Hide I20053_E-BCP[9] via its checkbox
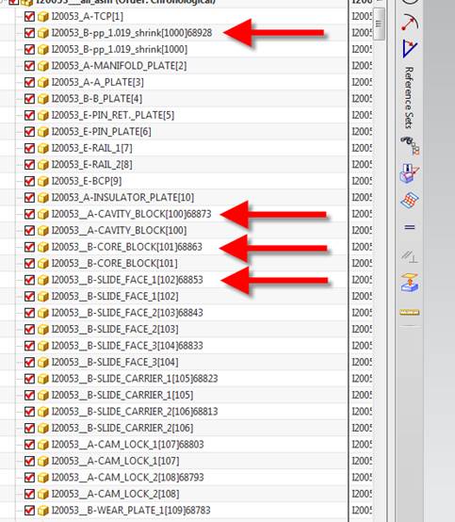Screen dimensions: 455x522 point(29,181)
